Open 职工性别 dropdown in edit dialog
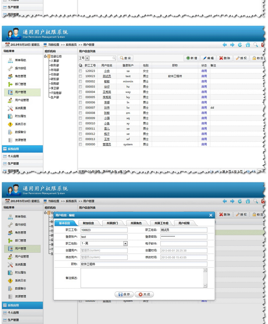 (125, 243)
